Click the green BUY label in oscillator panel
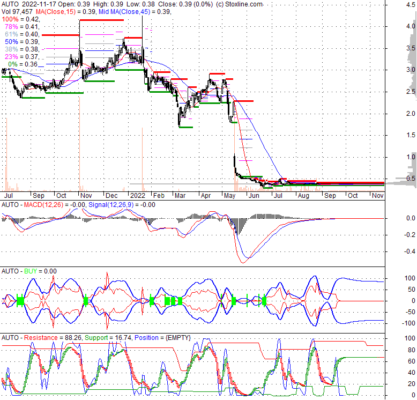Viewport: 417px width, 400px height. pyautogui.click(x=31, y=271)
